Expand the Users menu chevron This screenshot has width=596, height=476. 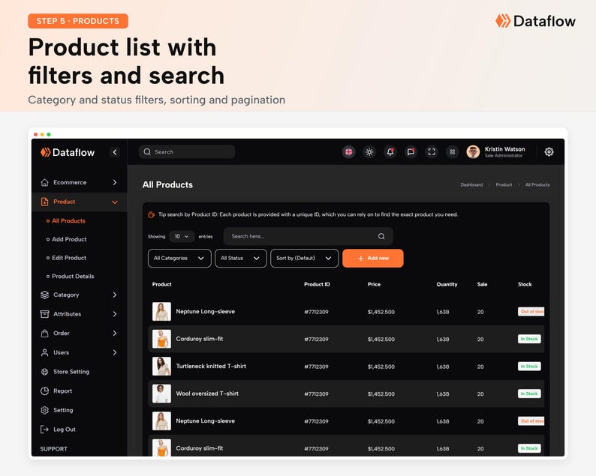[115, 352]
